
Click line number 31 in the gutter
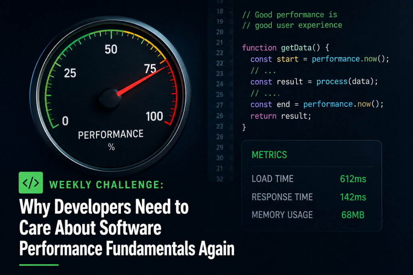(x=220, y=169)
